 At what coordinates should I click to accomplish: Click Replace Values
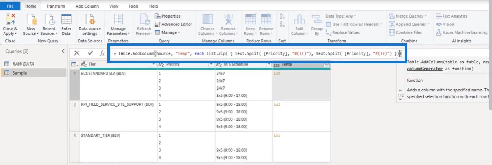click(x=343, y=32)
